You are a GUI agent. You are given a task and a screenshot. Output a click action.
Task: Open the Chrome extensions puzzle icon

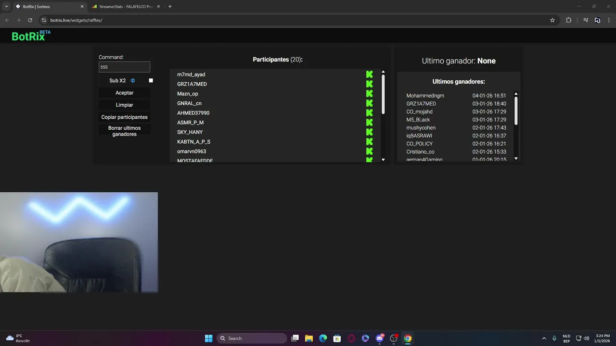point(568,20)
